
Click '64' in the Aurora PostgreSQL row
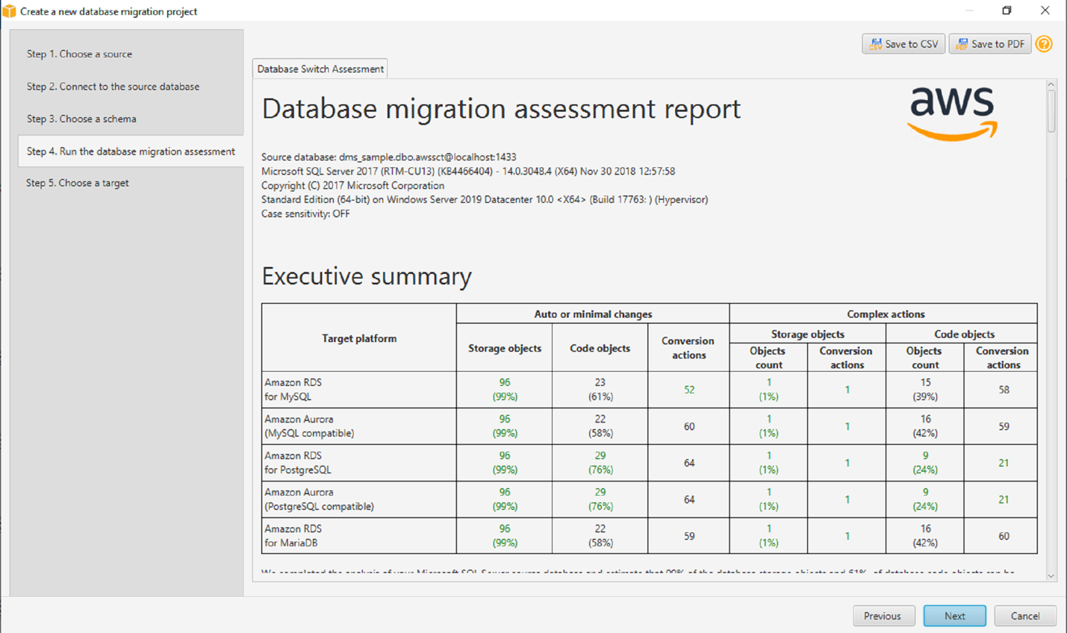tap(689, 499)
